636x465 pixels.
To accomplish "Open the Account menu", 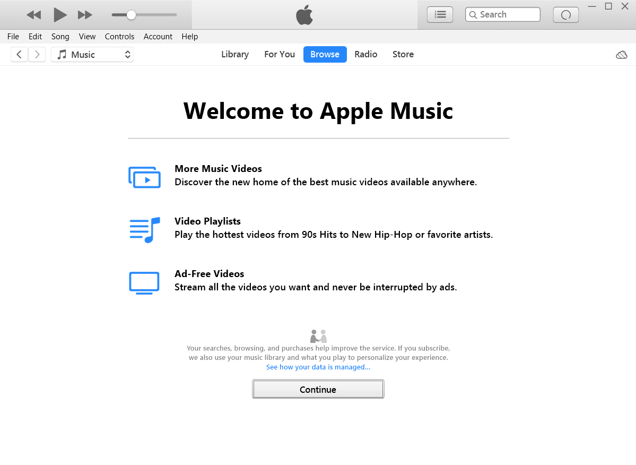I will 158,36.
